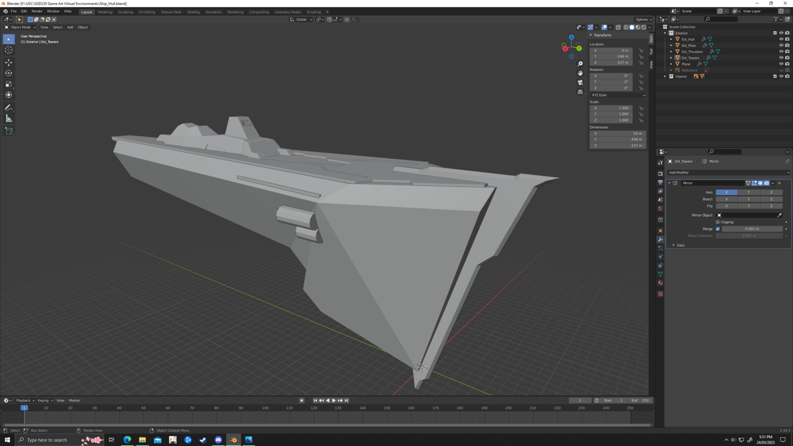Select the Move tool
793x446 pixels.
point(8,62)
